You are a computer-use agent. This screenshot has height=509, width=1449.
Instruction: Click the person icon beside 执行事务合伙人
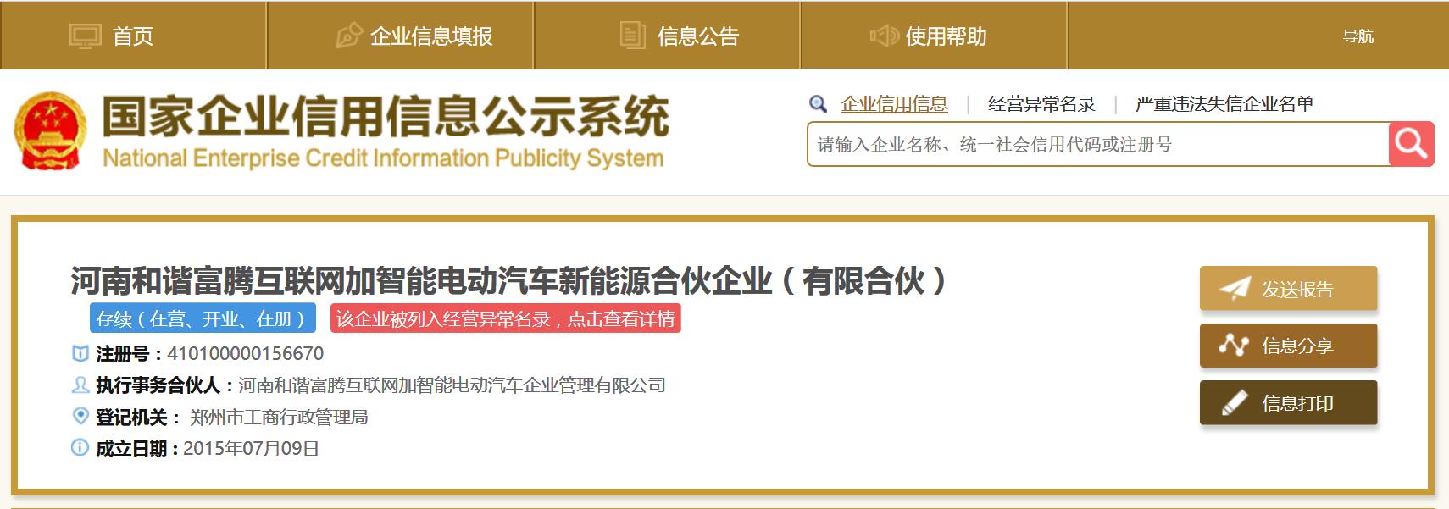click(80, 385)
